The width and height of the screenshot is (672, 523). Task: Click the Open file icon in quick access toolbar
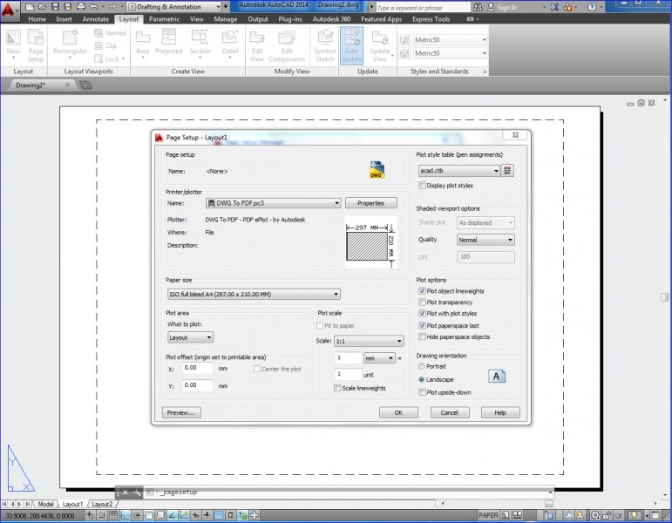tap(42, 7)
